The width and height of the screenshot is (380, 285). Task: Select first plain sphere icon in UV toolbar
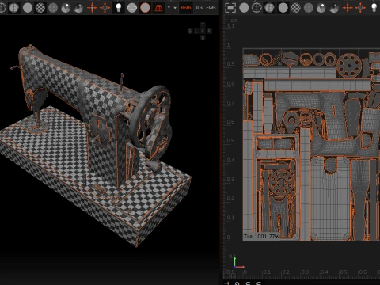[x=244, y=8]
